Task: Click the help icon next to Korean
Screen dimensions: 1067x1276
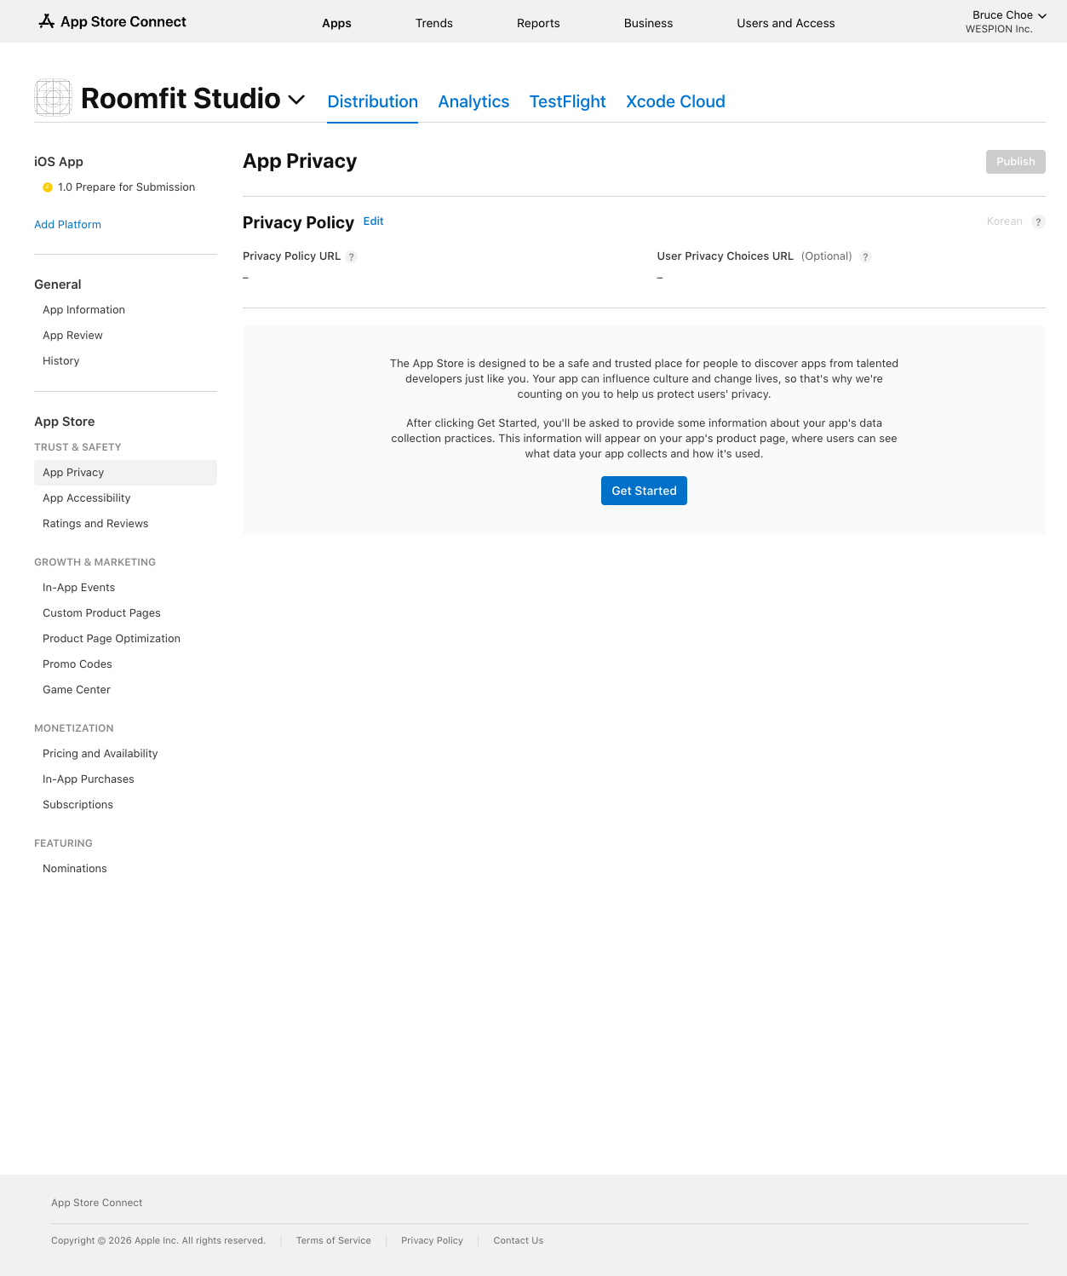Action: (x=1038, y=222)
